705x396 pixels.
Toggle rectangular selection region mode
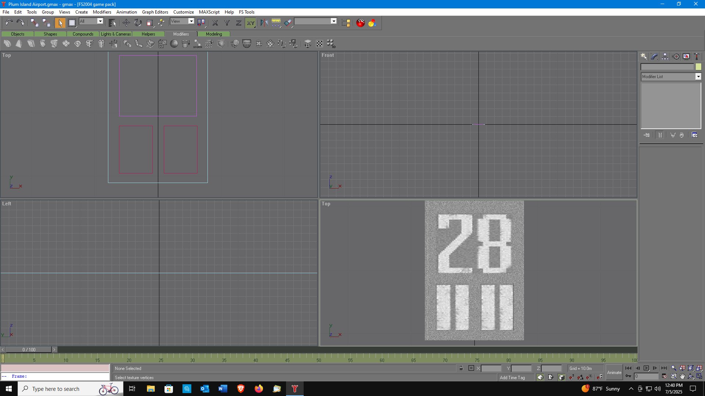(72, 23)
